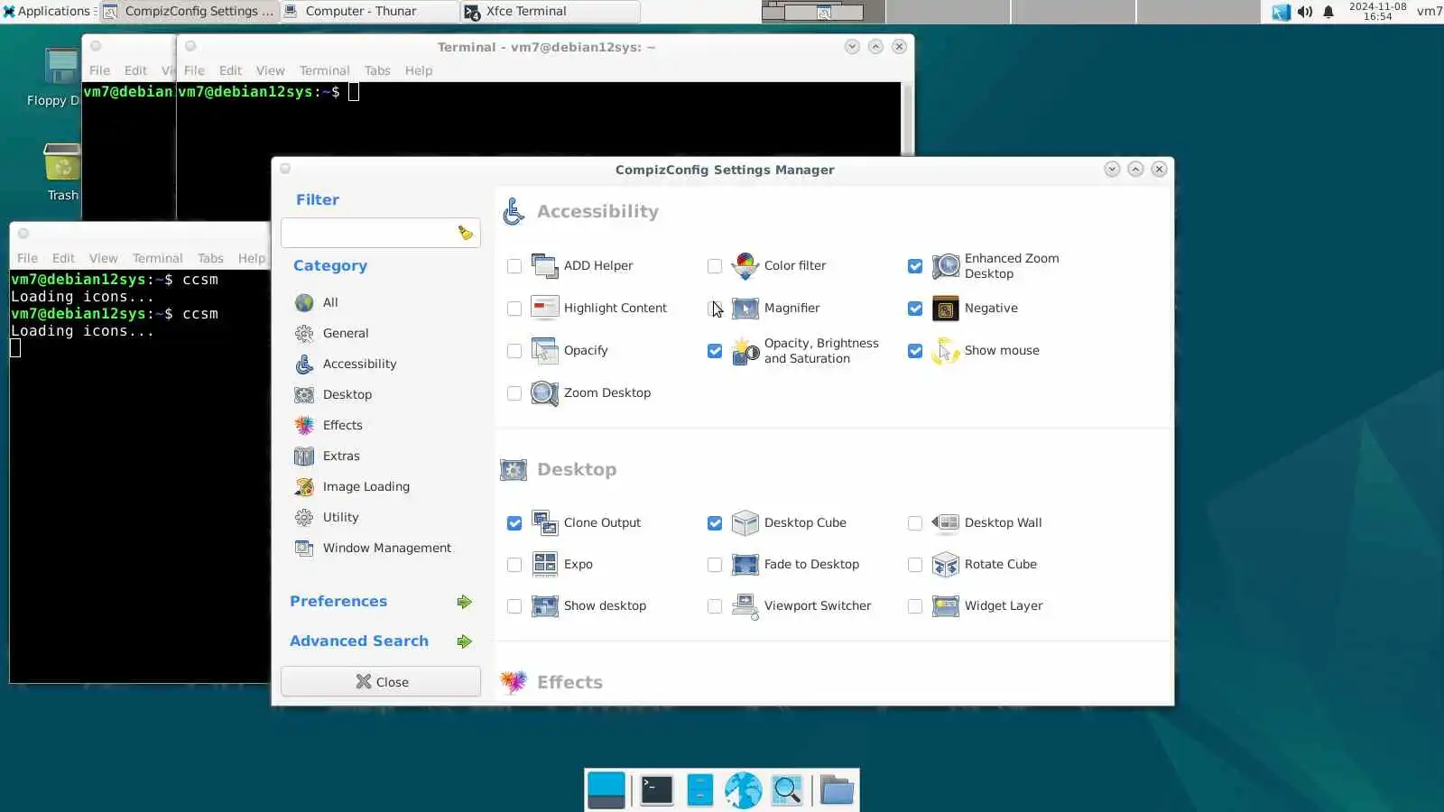Click the date and time clock in panel
1444x812 pixels.
point(1377,11)
